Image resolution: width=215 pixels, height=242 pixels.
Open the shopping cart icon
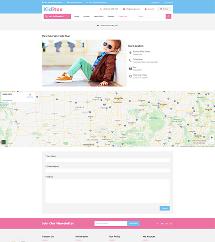[x=161, y=9]
